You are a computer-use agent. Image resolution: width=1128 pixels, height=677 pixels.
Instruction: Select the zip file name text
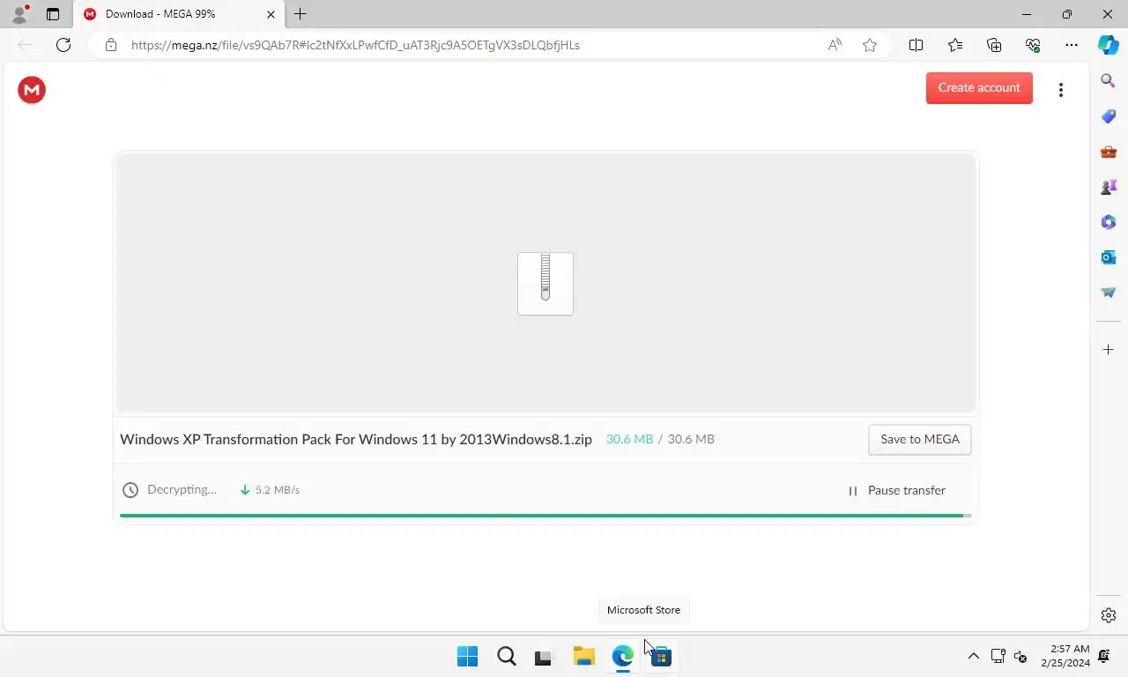[356, 439]
